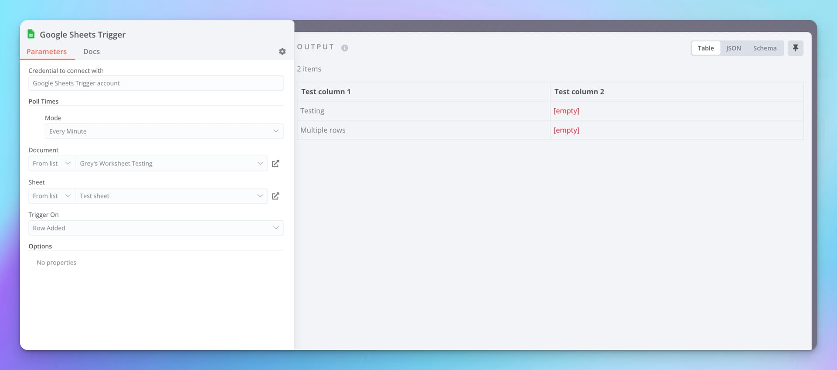Viewport: 837px width, 370px height.
Task: Open Document 'From list' mode selector
Action: coord(52,164)
